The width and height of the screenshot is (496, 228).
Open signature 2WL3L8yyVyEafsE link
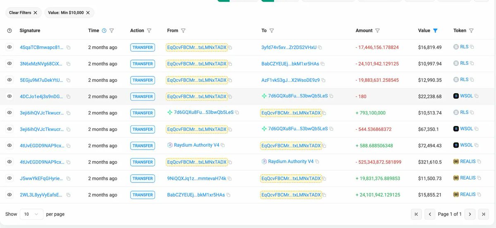(41, 195)
